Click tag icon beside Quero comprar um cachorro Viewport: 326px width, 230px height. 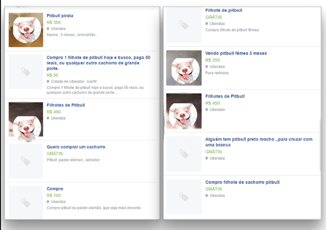pyautogui.click(x=26, y=161)
